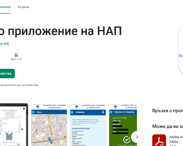The height and width of the screenshot is (146, 183).
Task: Click the Връзка с програмиста heading
Action: pyautogui.click(x=168, y=111)
